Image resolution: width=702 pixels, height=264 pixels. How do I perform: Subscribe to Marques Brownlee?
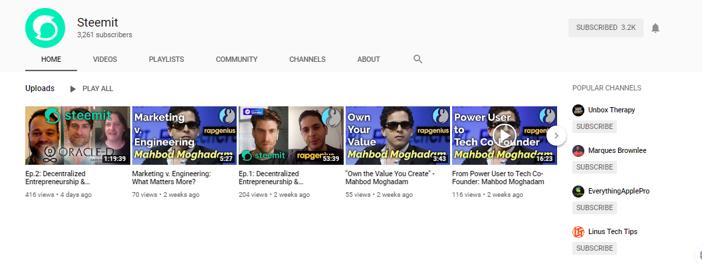pyautogui.click(x=594, y=167)
